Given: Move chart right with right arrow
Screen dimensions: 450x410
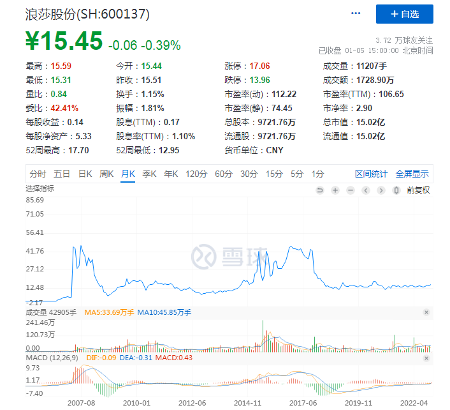Looking at the screenshot, I should (x=381, y=190).
